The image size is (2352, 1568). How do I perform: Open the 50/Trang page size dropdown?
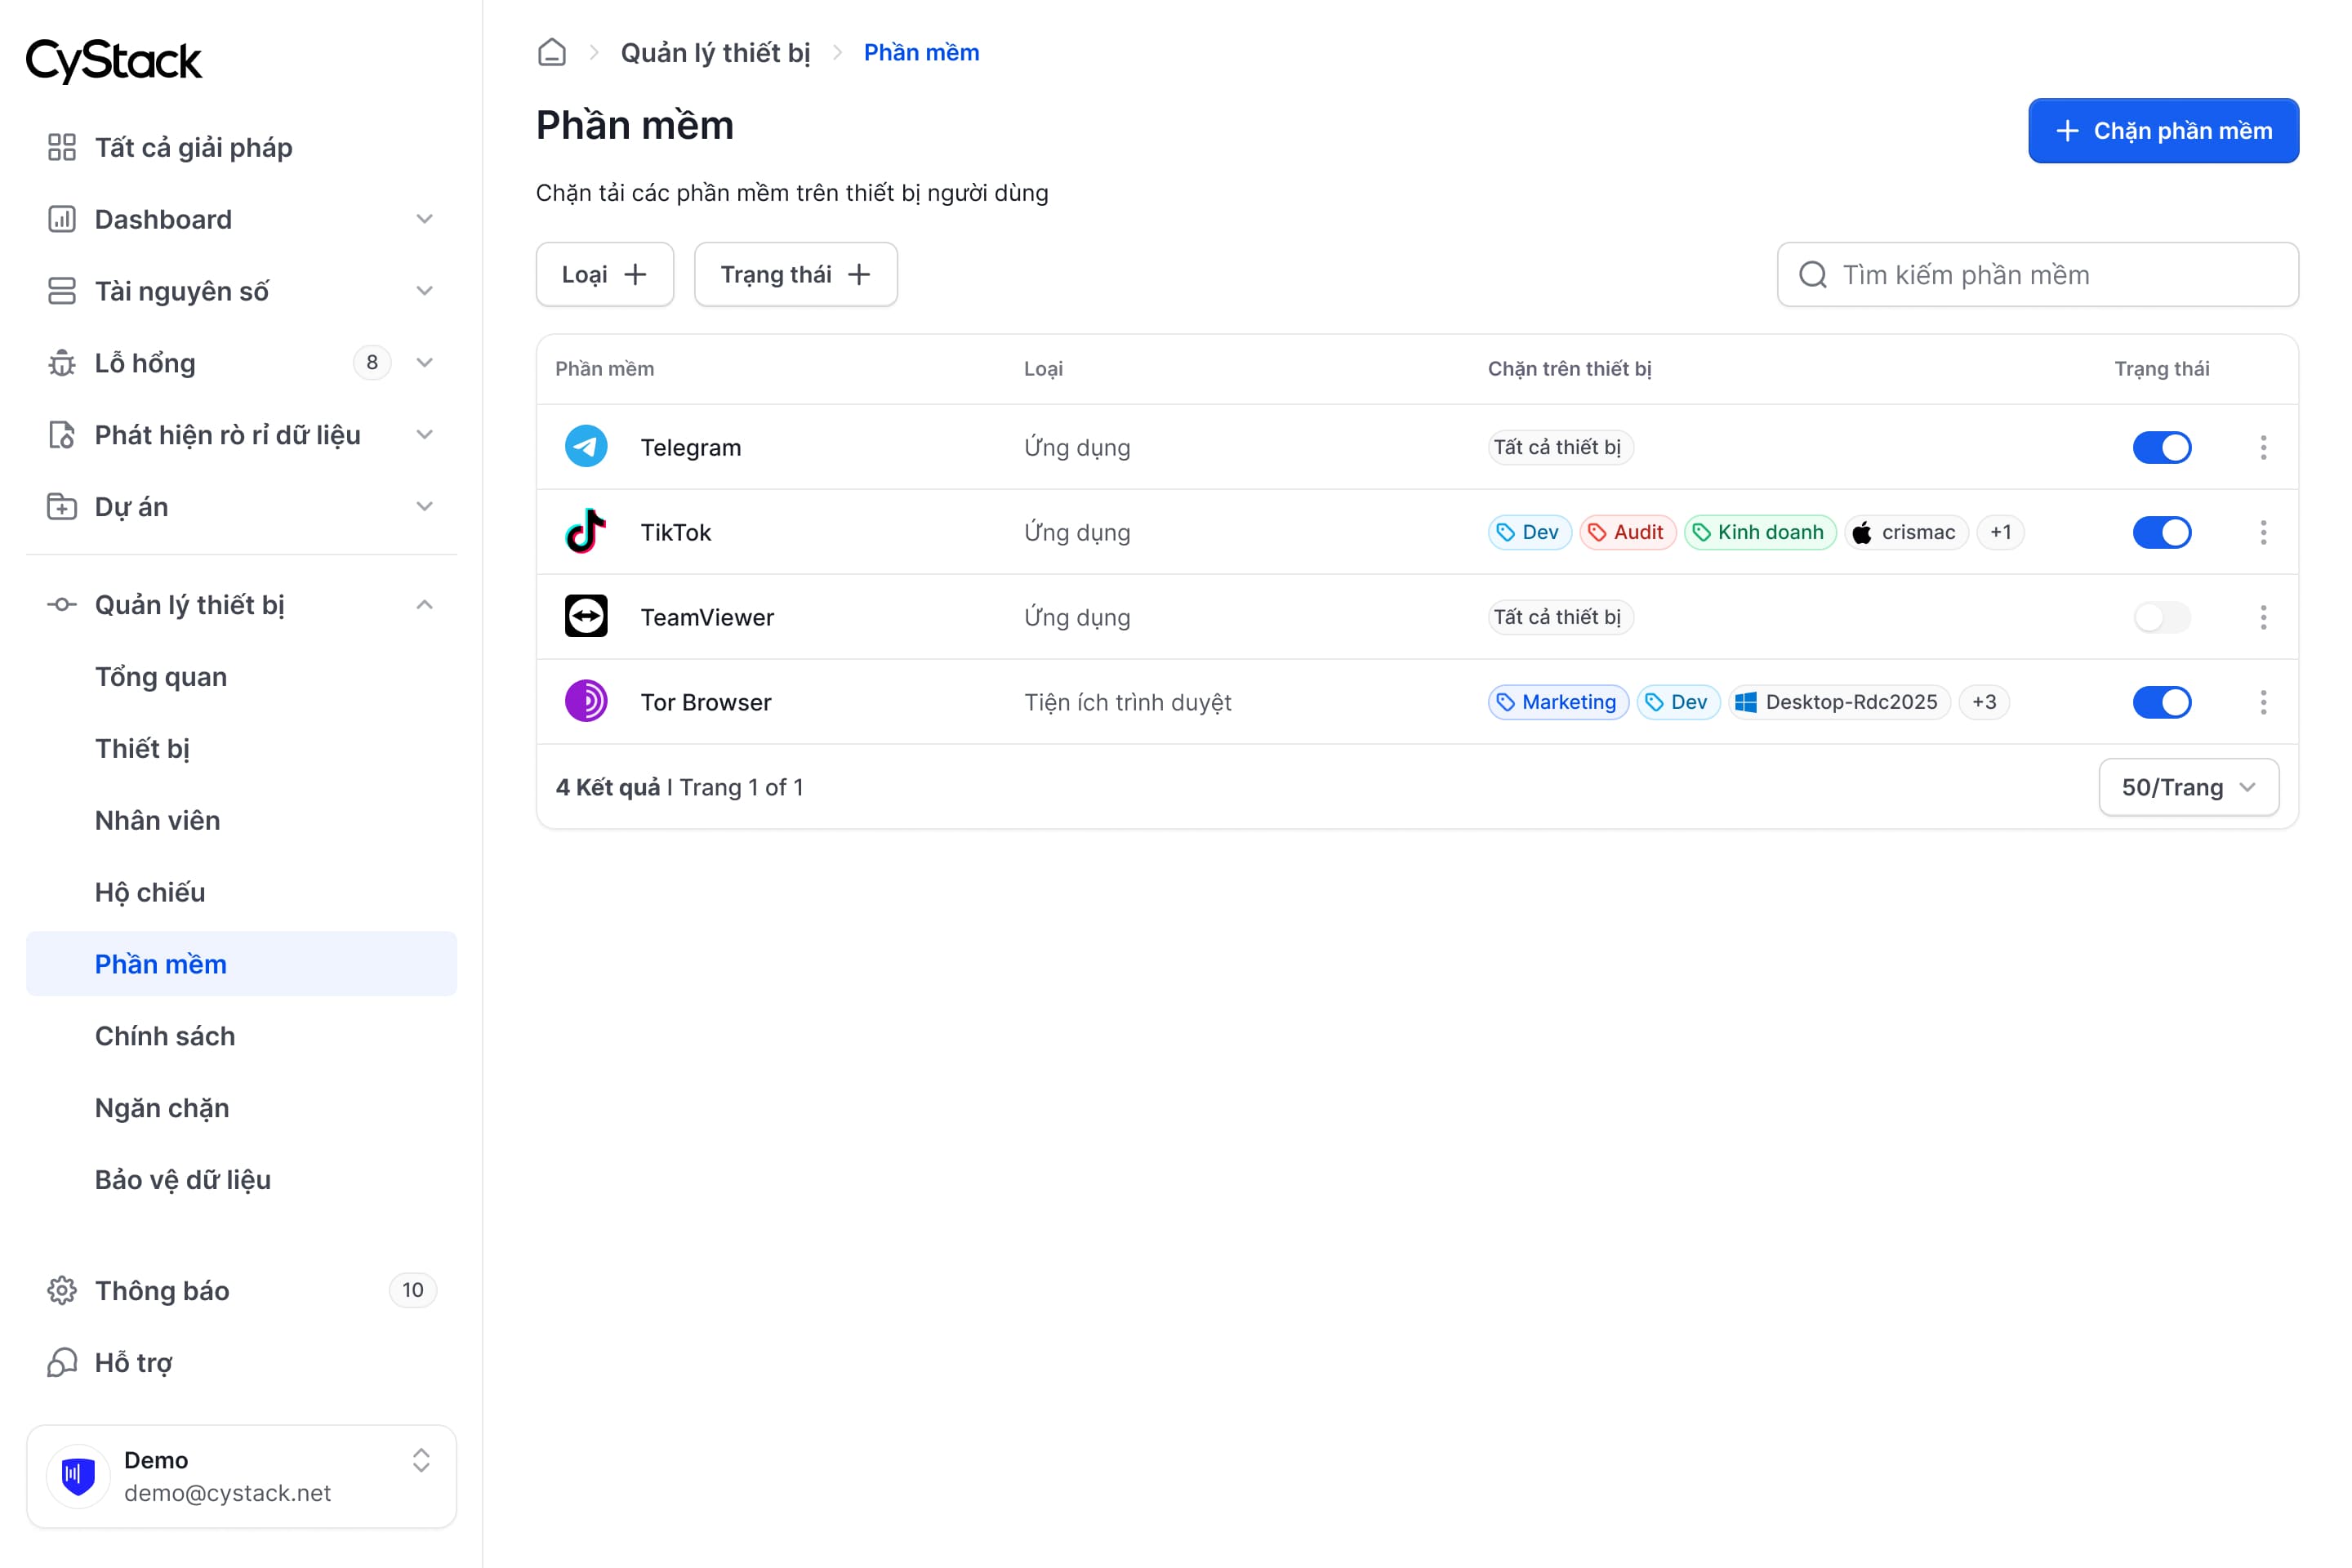(2189, 787)
